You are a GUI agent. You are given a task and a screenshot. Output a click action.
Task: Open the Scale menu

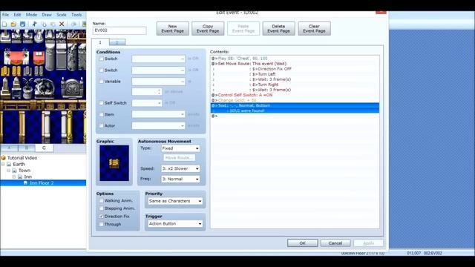pos(61,15)
